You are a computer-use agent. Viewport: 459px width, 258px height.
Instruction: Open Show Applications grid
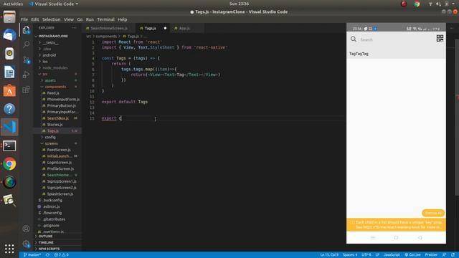point(9,249)
